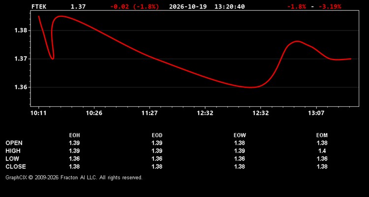The height and width of the screenshot is (197, 369).
Task: Click OPEN value 1.38 under EOM
Action: click(322, 143)
